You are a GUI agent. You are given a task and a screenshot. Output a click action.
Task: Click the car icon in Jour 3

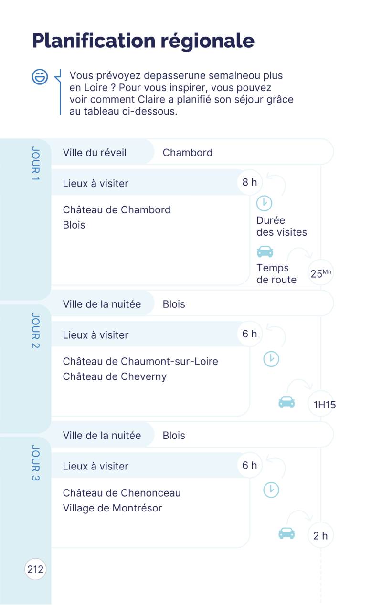pos(286,533)
